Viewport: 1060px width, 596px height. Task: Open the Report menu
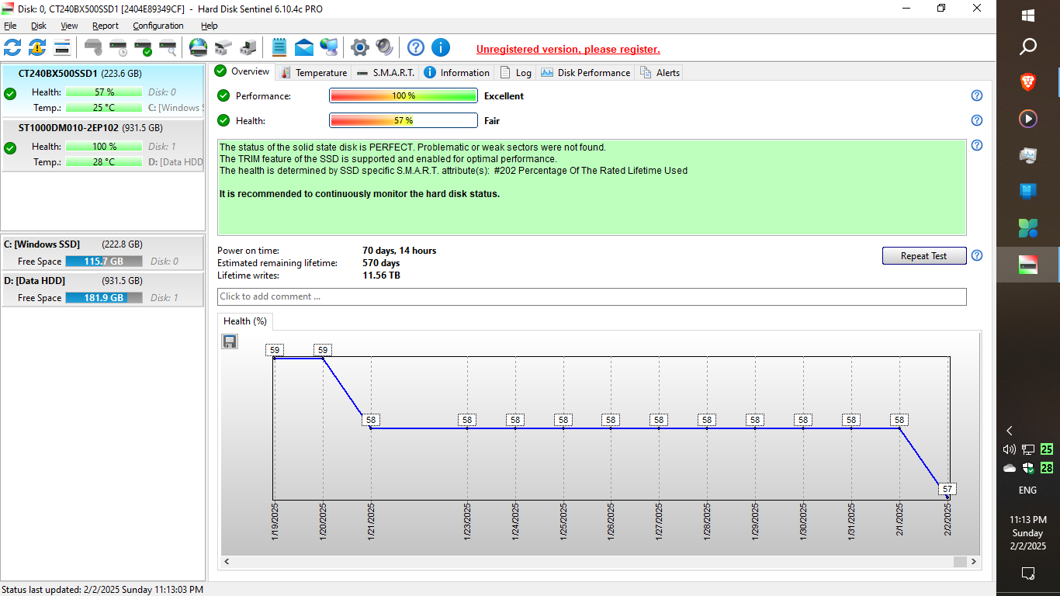click(106, 26)
